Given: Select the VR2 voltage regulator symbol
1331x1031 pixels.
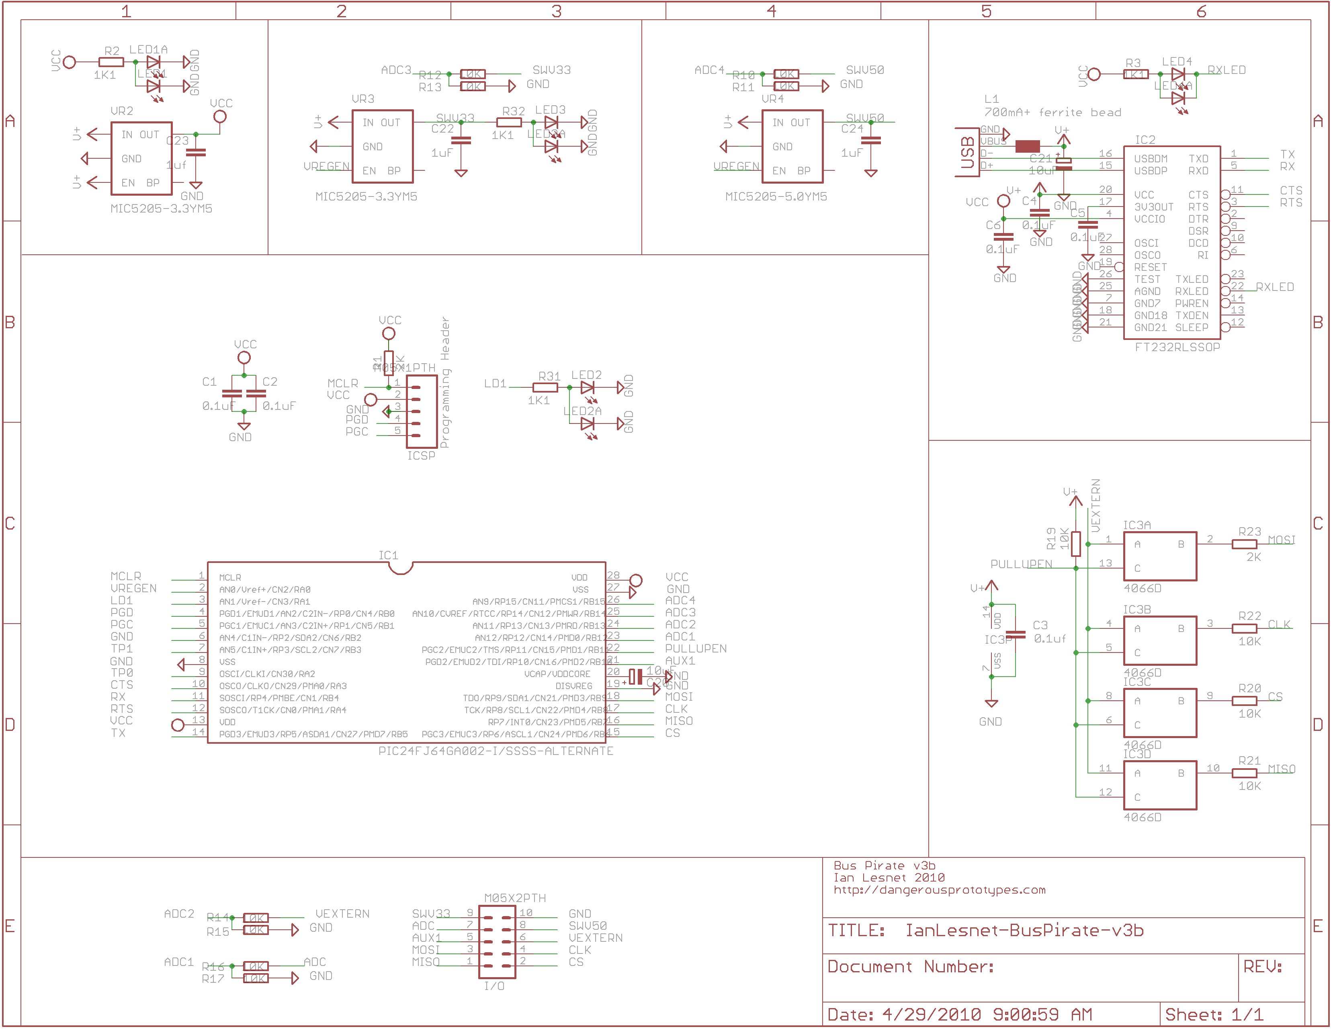Looking at the screenshot, I should point(141,158).
